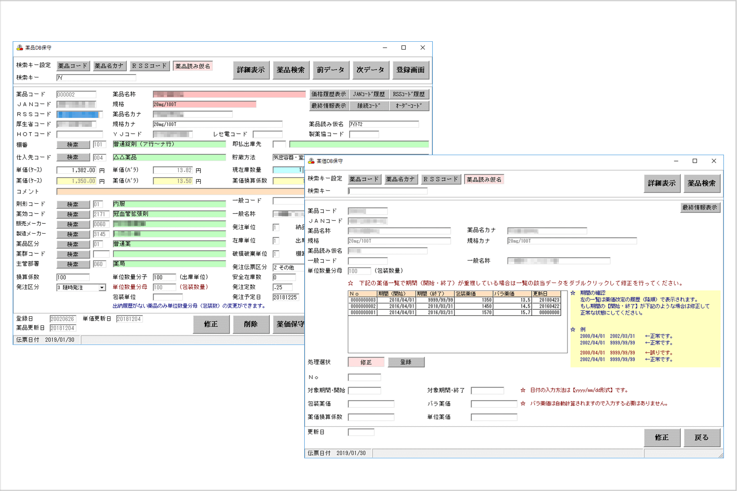Viewport: 737px width, 491px height.
Task: Go to previous record with 前データ
Action: 330,70
